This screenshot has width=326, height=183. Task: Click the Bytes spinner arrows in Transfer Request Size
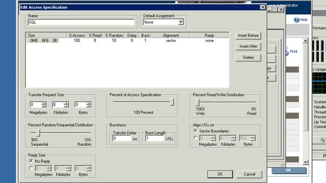point(89,105)
